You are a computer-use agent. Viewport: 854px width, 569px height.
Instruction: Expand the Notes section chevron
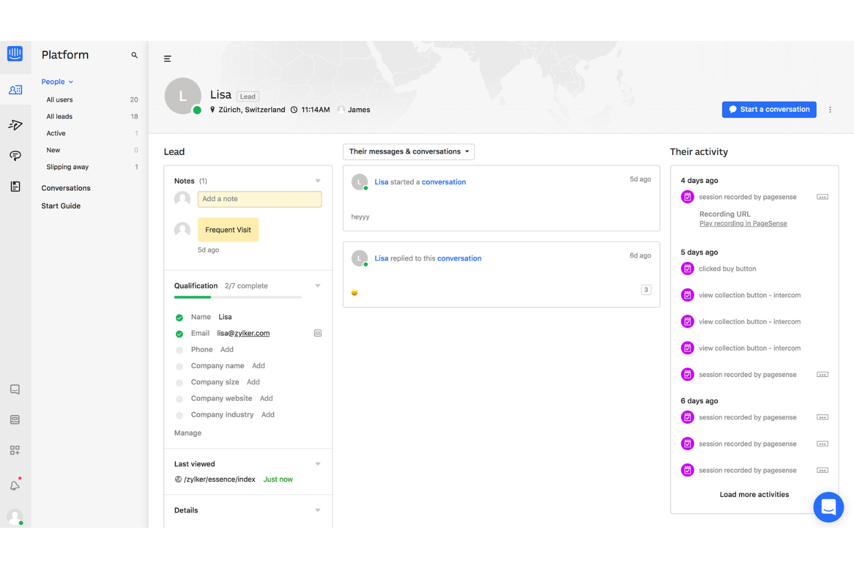pos(317,180)
